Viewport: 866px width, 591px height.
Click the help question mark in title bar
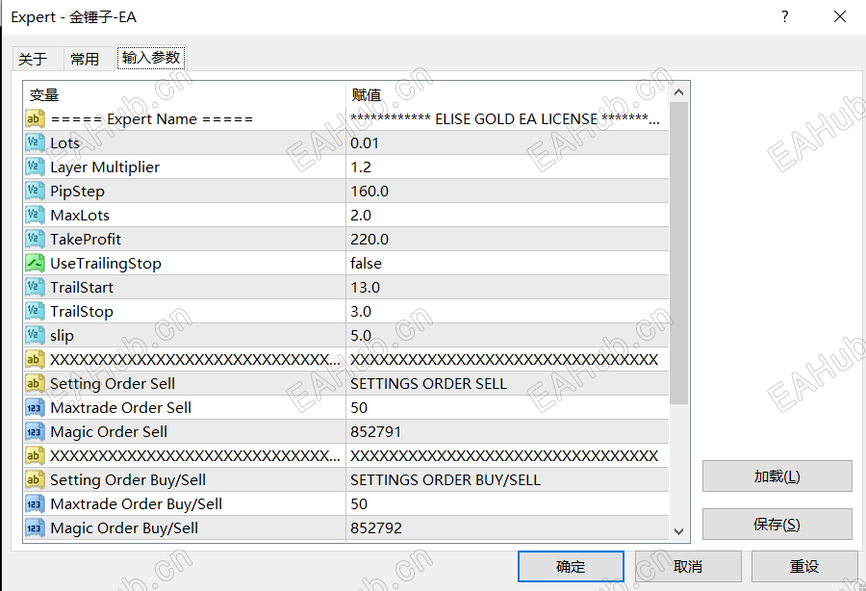[784, 16]
